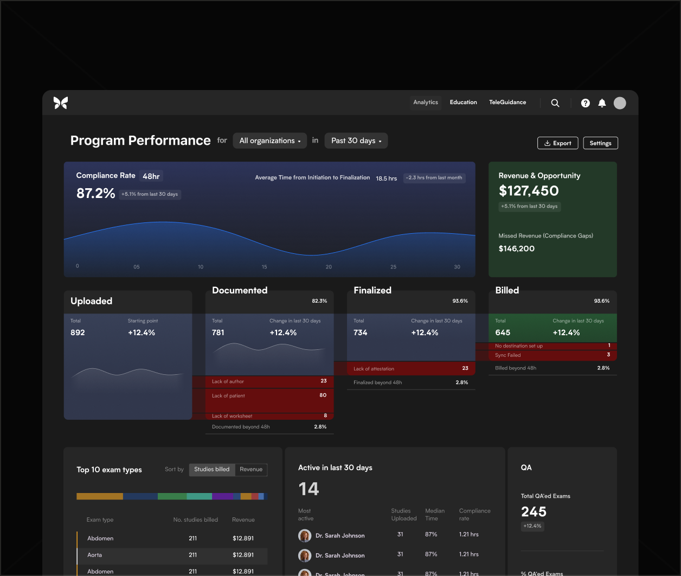Image resolution: width=681 pixels, height=576 pixels.
Task: Click the Lack of patient row
Action: 269,400
